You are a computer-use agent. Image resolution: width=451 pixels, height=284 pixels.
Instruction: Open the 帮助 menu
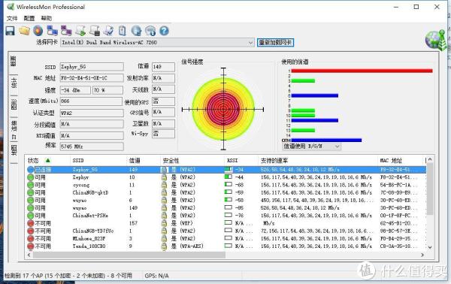[x=47, y=18]
